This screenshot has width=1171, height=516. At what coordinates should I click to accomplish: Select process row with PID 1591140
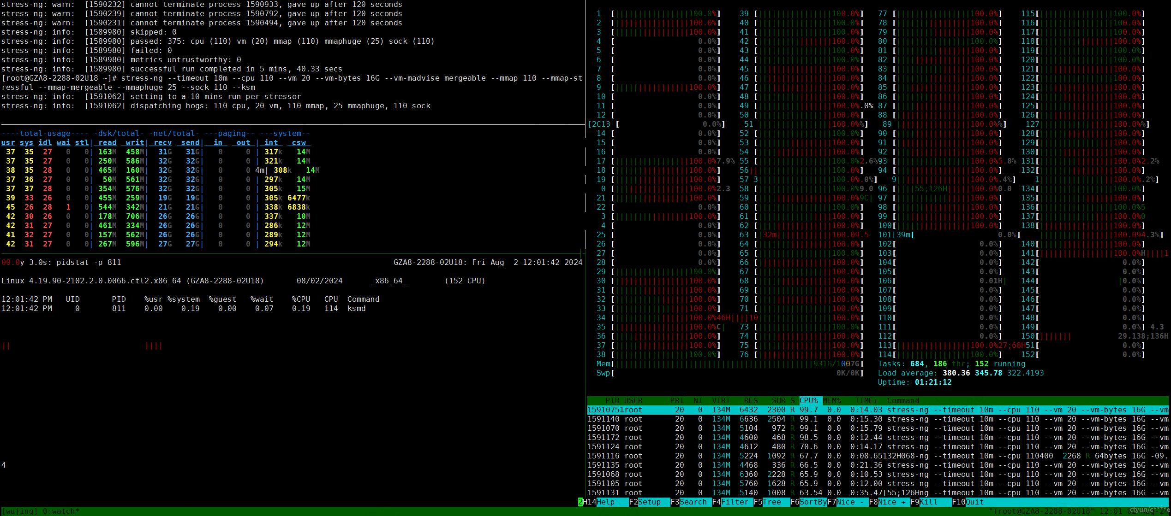(x=878, y=419)
